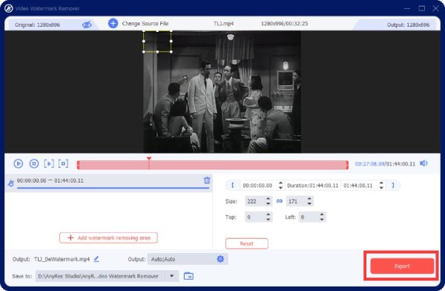The height and width of the screenshot is (291, 445).
Task: Click the end time field 01:44:00.11
Action: coord(359,186)
